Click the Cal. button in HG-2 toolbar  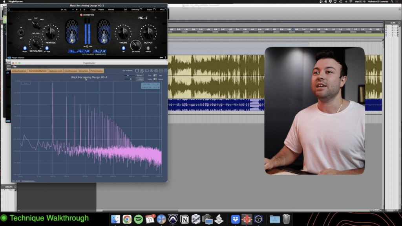tap(125, 9)
